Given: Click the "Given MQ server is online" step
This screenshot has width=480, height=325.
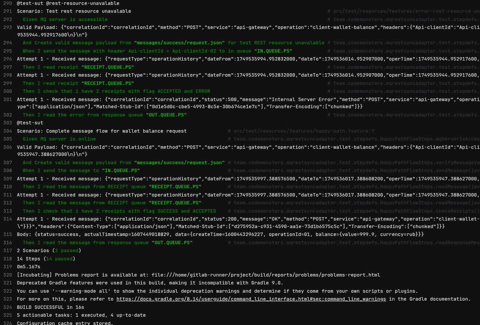Looking at the screenshot, I should click(59, 139).
